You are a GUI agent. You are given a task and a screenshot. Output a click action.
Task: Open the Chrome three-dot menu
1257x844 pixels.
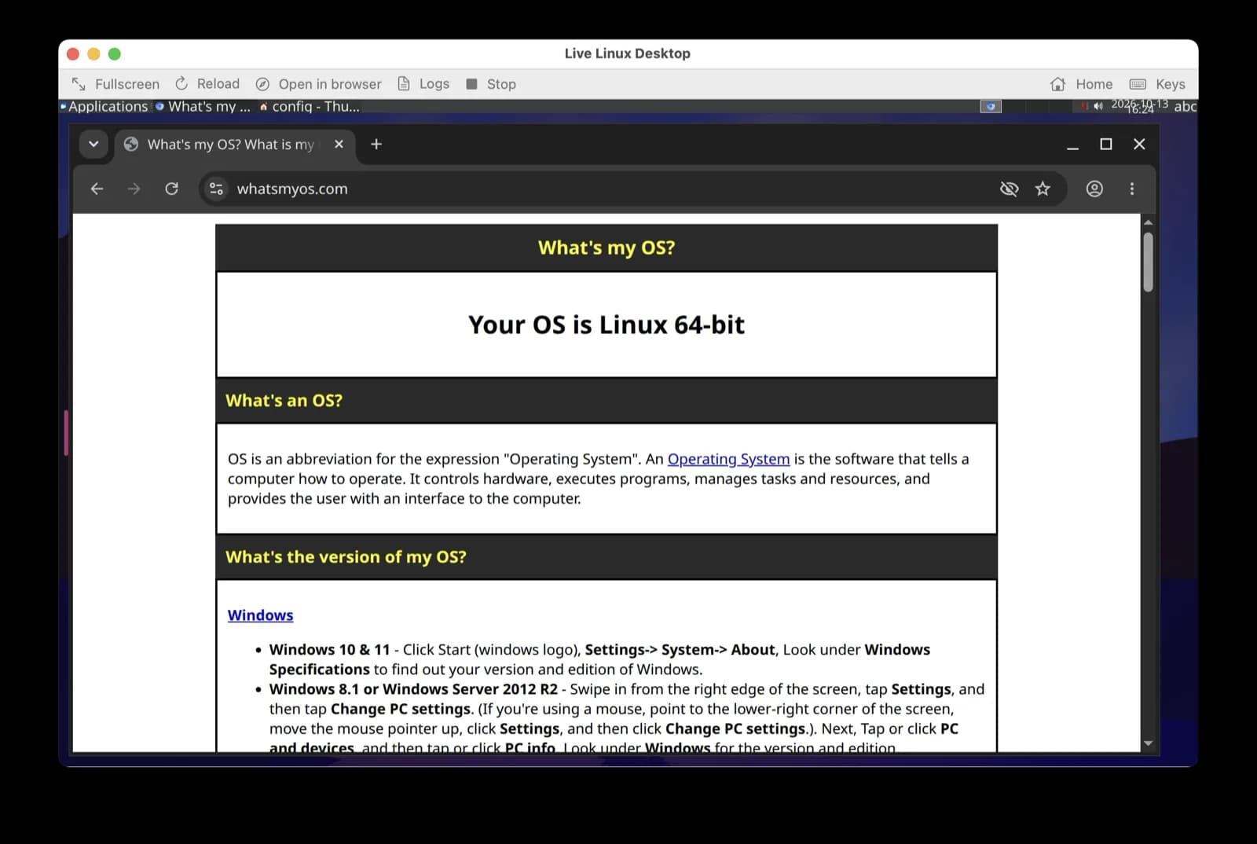(1132, 189)
